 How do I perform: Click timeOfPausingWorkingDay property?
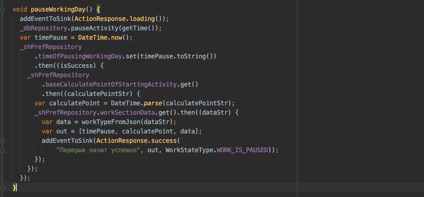click(x=80, y=56)
